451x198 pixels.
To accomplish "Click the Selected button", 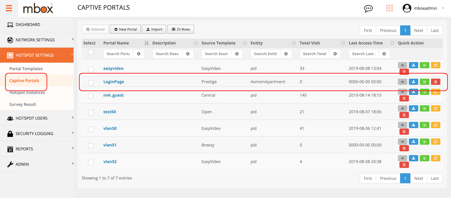I will click(x=95, y=29).
